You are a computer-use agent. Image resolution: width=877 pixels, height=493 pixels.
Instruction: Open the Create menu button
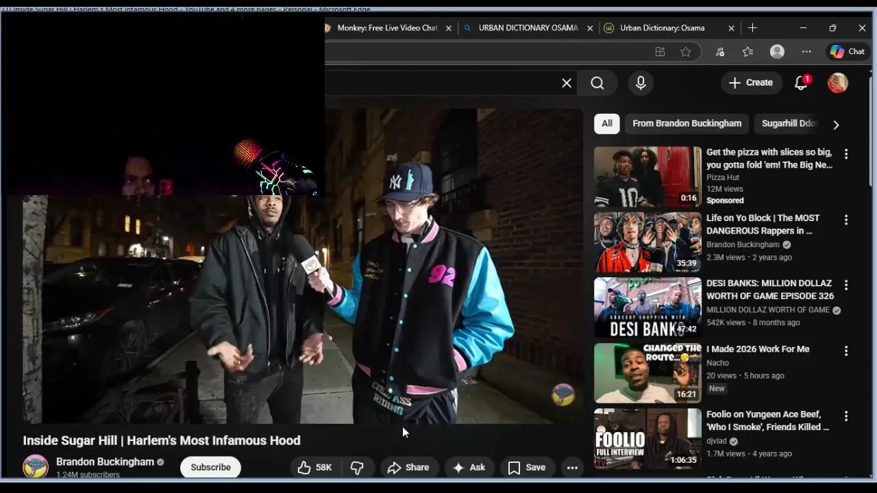click(751, 83)
